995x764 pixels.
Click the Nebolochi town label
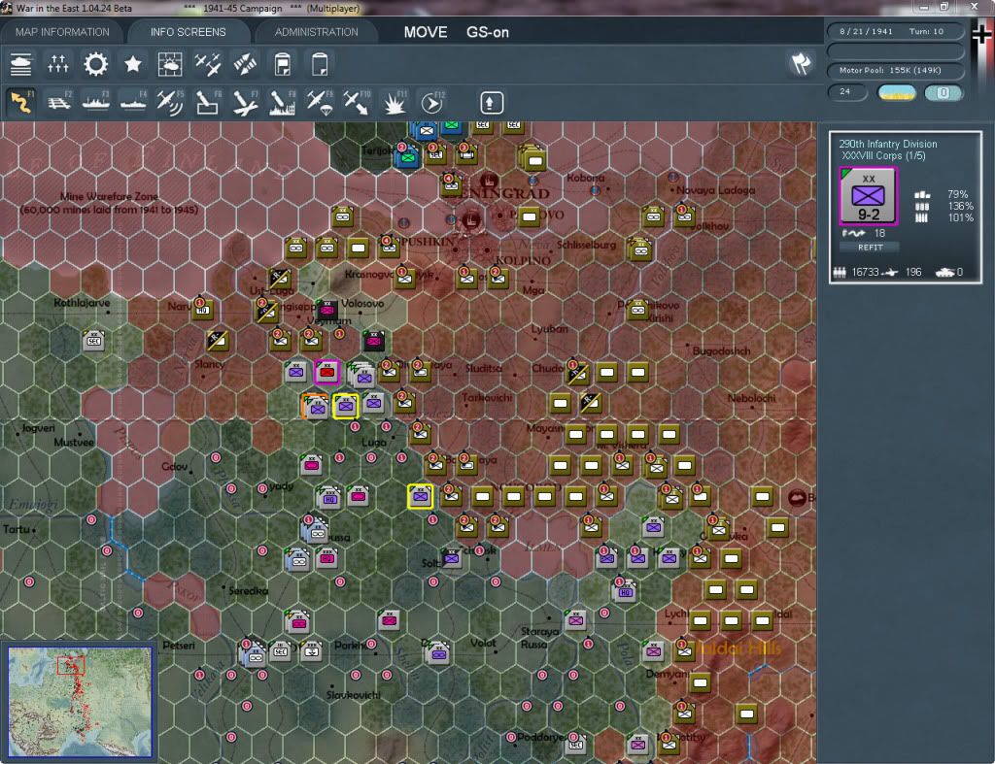click(x=751, y=398)
